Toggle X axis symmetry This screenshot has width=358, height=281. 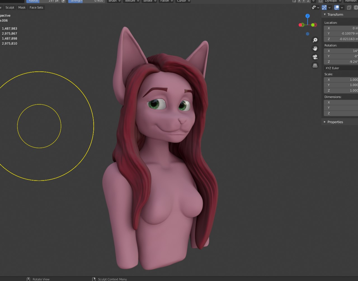pos(299,1)
